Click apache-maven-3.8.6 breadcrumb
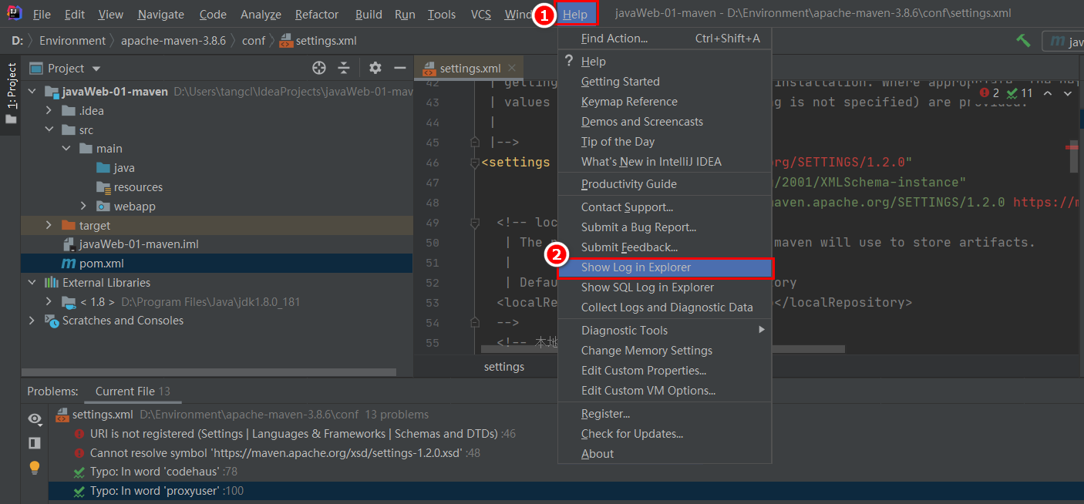The width and height of the screenshot is (1084, 504). [173, 41]
